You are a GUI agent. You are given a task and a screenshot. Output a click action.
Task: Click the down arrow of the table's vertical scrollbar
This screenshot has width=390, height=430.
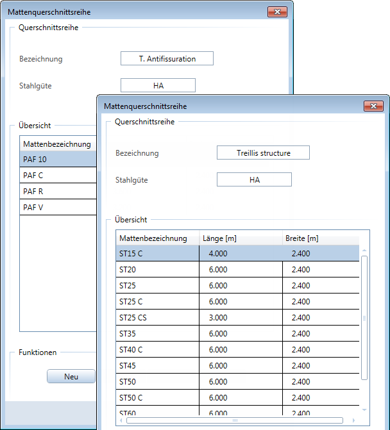click(364, 409)
